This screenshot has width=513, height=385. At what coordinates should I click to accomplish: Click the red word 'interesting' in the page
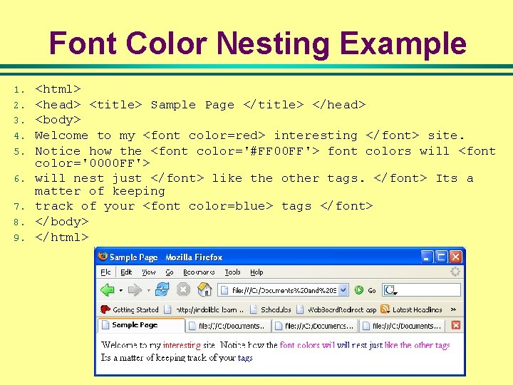182,345
